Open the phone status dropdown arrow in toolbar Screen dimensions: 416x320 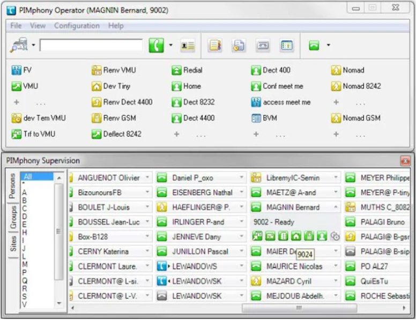328,45
